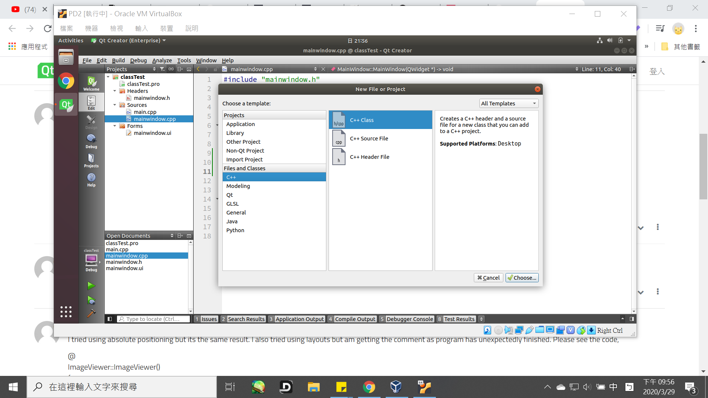Viewport: 708px width, 398px height.
Task: Open the Build menu
Action: coord(118,60)
